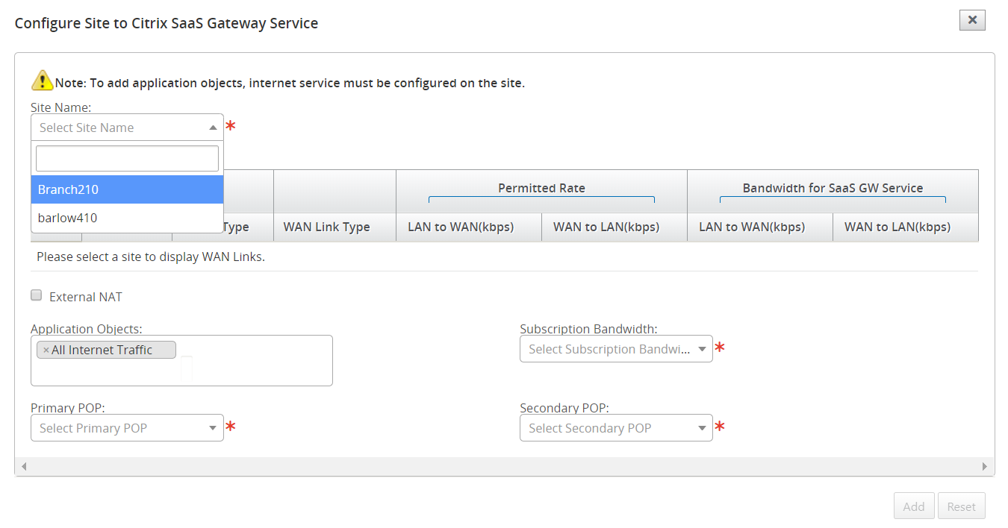Click the Permitted Rate LAN to WAN header

461,227
